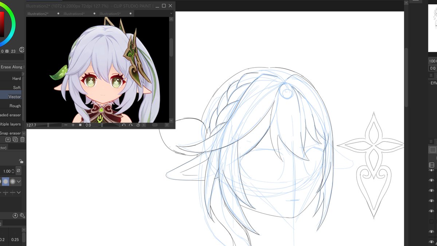Duplicate the sub tool with copy icon
Image resolution: width=437 pixels, height=246 pixels.
pyautogui.click(x=15, y=140)
